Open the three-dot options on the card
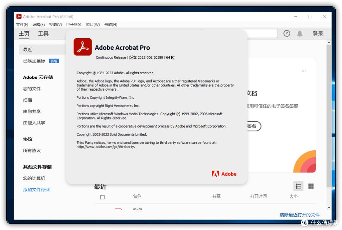342x230 pixels. click(304, 71)
